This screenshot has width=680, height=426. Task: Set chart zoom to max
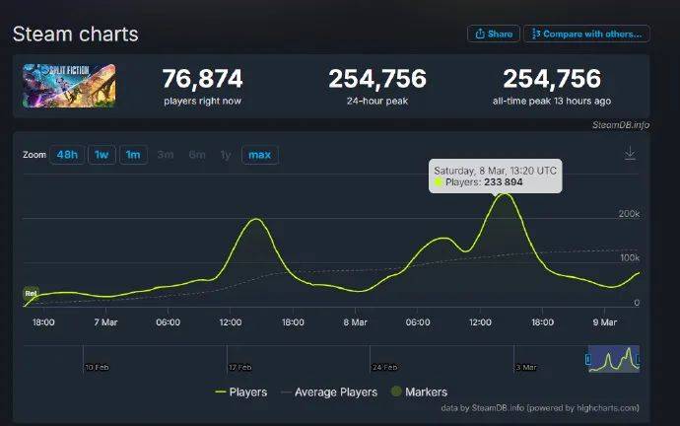pos(260,155)
